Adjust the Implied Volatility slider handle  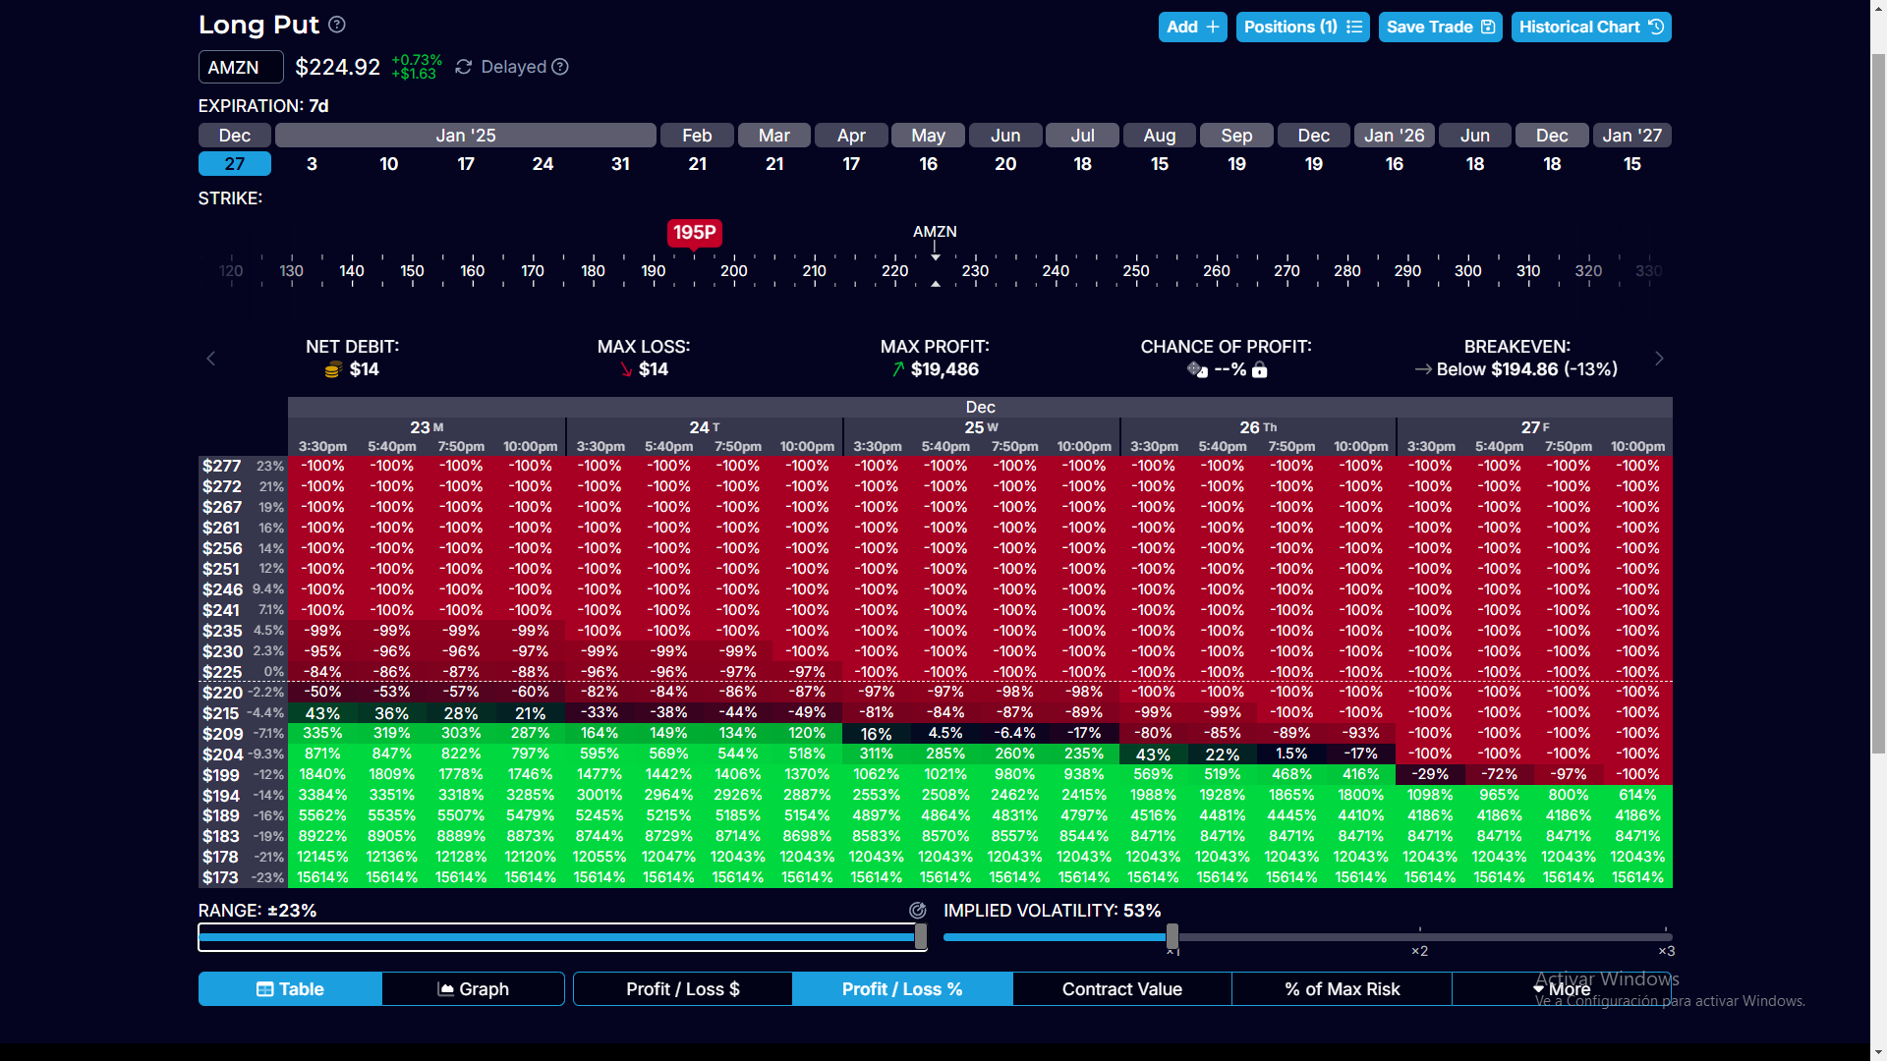click(x=1172, y=937)
